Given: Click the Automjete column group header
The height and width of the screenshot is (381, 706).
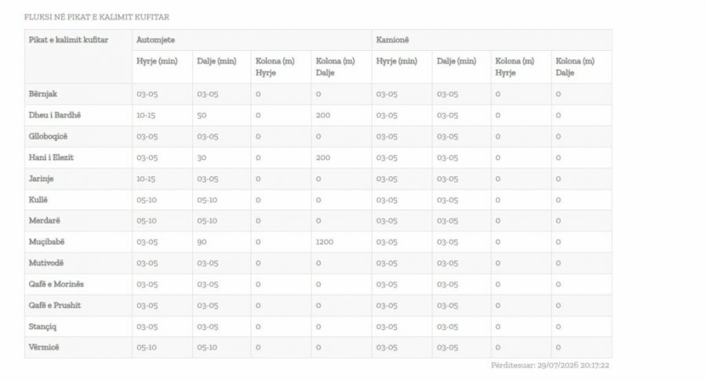Looking at the screenshot, I should pyautogui.click(x=155, y=40).
